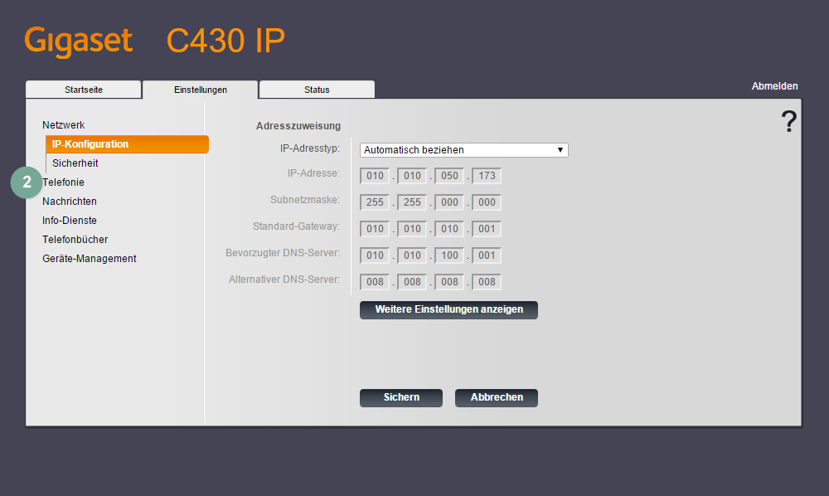Switch to the Status tab

(317, 90)
